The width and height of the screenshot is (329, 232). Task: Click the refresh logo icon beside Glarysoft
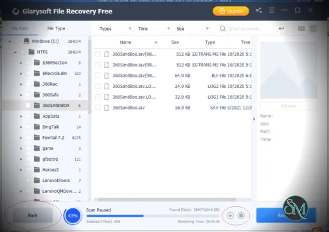(15, 12)
